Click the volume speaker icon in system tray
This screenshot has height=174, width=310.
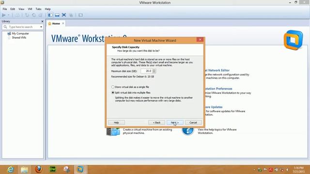(287, 170)
